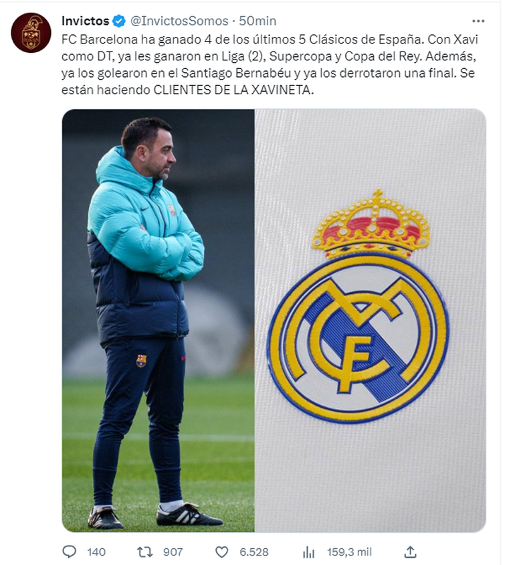The height and width of the screenshot is (565, 515).
Task: Click the Barcelona crest on Xavi's trousers
Action: (x=141, y=361)
